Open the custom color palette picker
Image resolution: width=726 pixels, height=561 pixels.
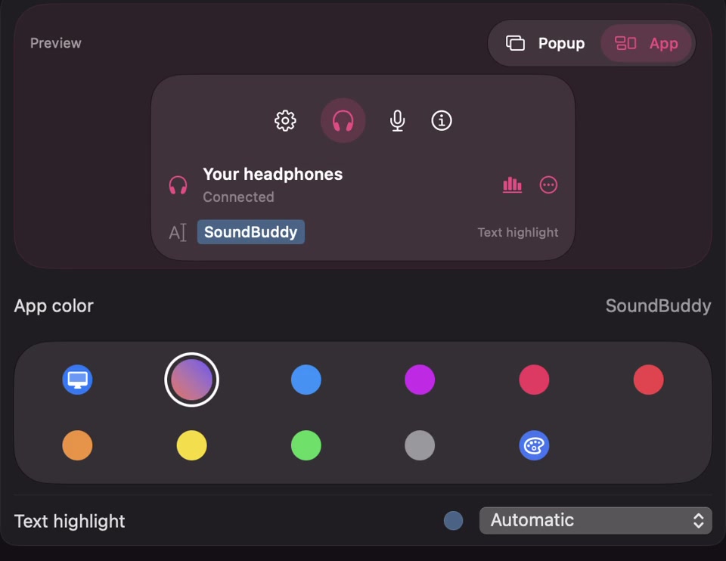(535, 445)
